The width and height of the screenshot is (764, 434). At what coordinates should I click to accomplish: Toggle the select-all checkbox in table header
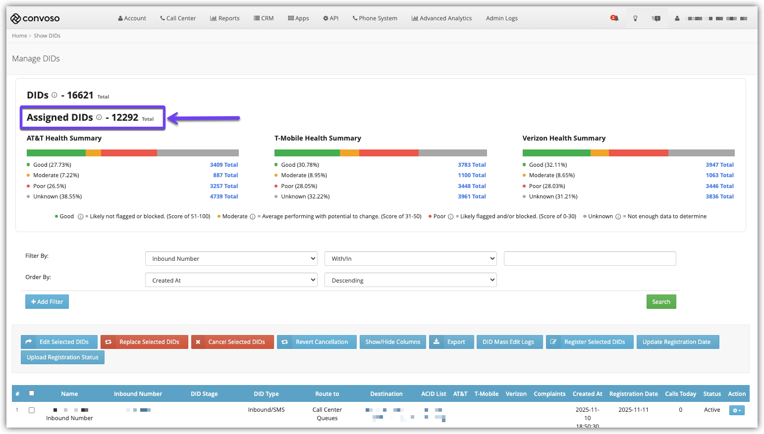[x=32, y=393]
